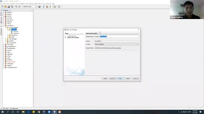Open the Windows notification center

[200, 112]
